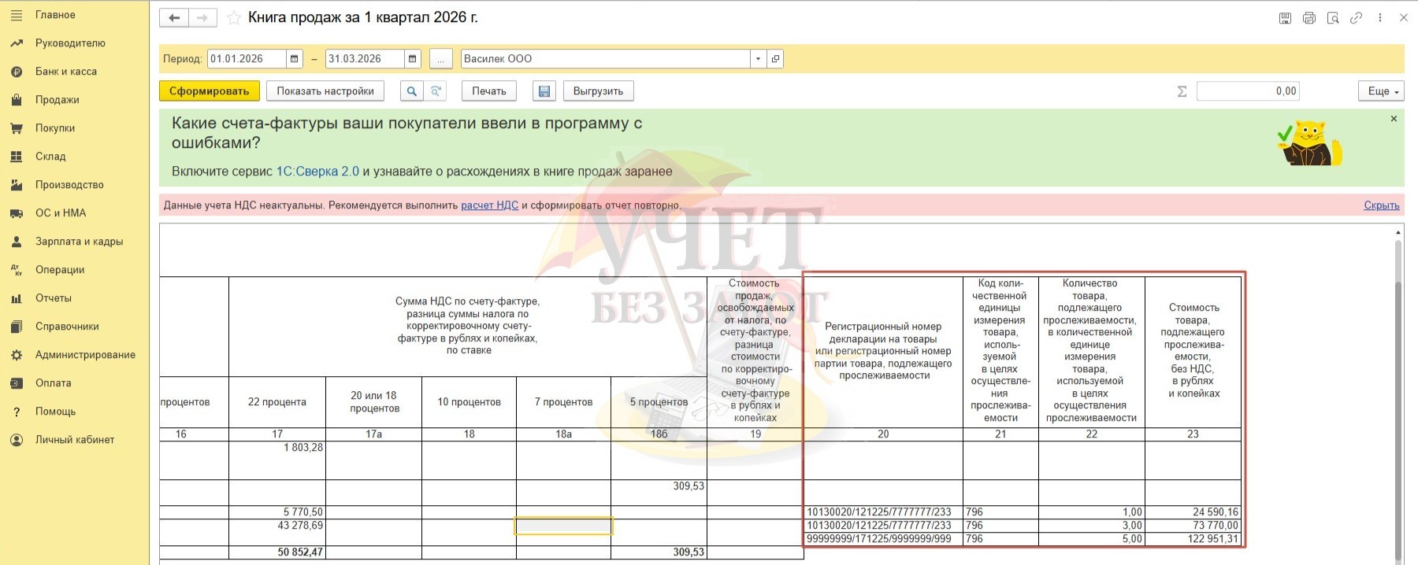Click the printer icon in top-right corner
This screenshot has width=1418, height=565.
point(1308,18)
